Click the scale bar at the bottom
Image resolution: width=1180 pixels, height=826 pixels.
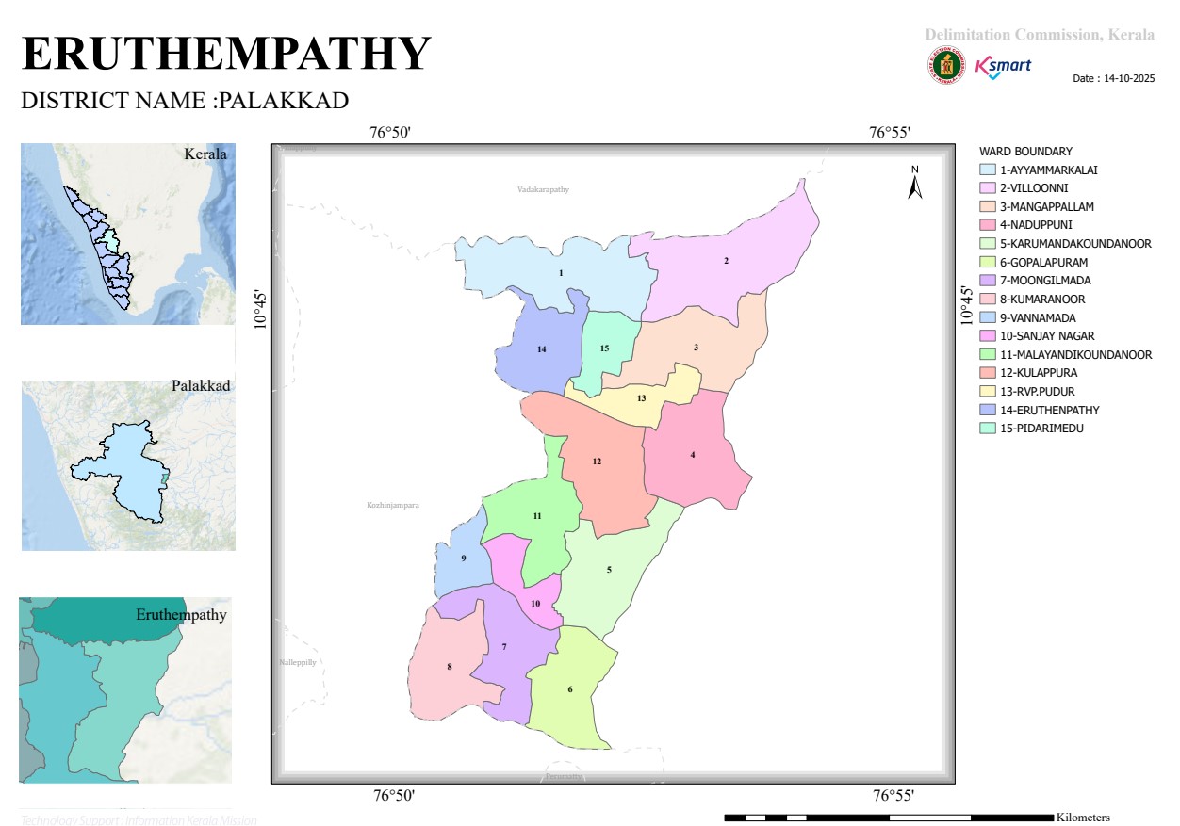tap(889, 817)
